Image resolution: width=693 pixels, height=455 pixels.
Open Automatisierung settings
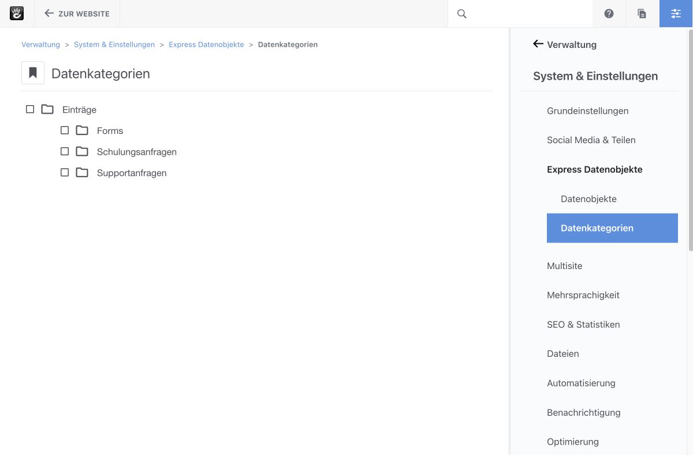(581, 383)
